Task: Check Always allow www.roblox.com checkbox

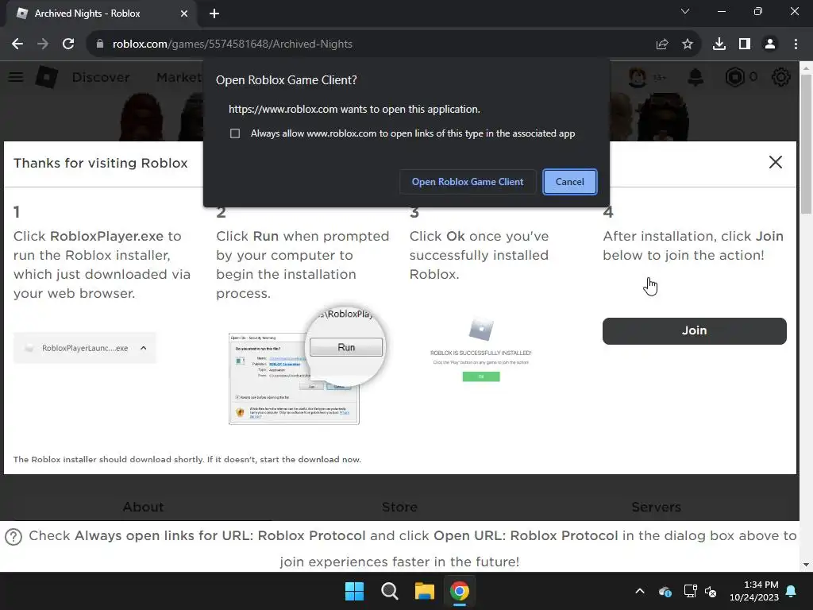Action: pos(235,133)
